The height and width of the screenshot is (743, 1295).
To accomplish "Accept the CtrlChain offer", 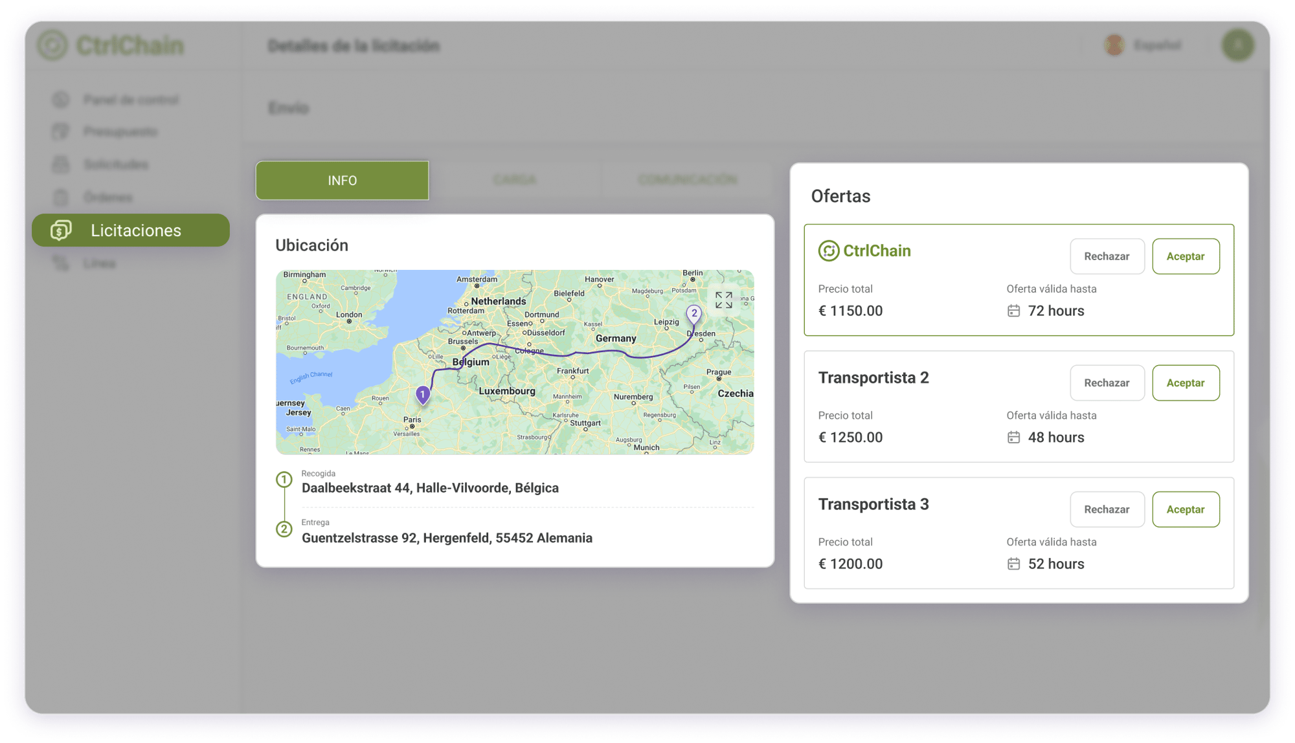I will click(x=1186, y=256).
